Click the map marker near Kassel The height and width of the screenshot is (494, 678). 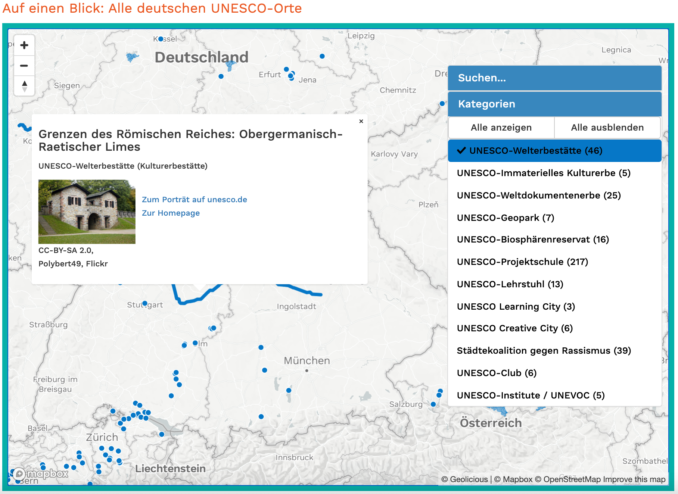161,39
